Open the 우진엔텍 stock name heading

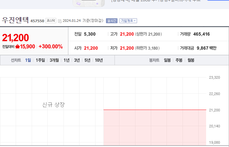point(15,20)
